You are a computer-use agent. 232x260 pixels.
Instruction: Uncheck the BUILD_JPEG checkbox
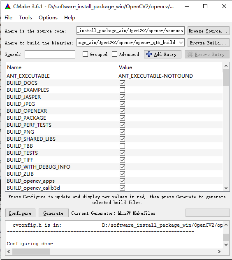pos(123,104)
